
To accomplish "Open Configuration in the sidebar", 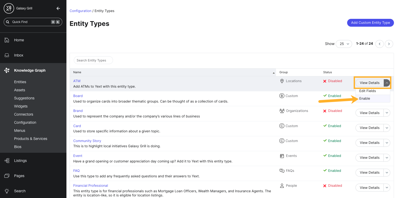I will [25, 122].
